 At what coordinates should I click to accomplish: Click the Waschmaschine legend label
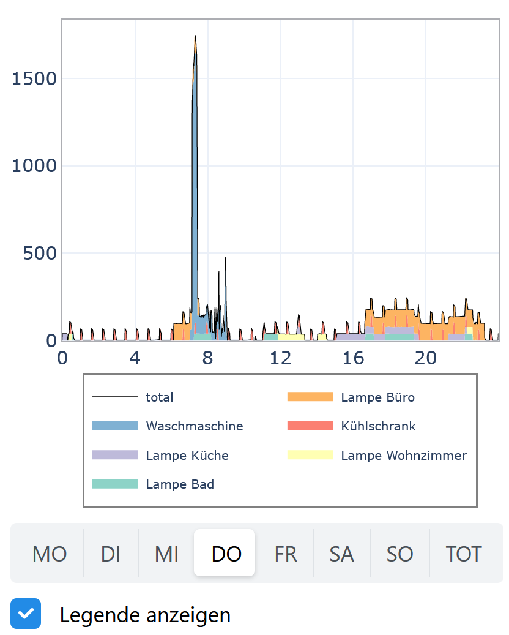point(195,426)
